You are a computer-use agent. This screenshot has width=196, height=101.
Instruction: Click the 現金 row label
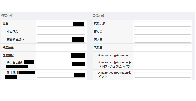click(5, 23)
